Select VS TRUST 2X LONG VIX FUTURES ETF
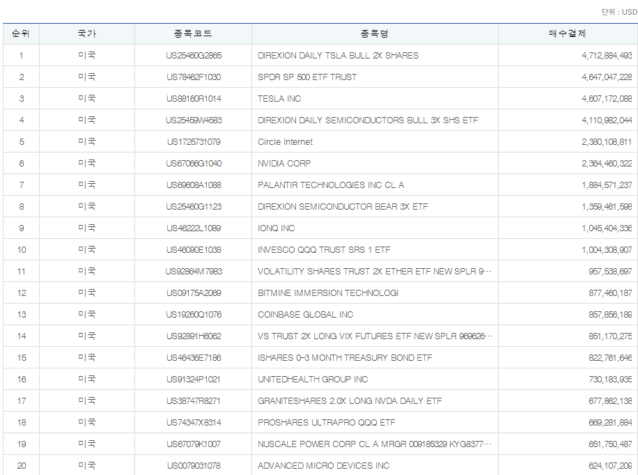Image resolution: width=638 pixels, height=475 pixels. [375, 336]
